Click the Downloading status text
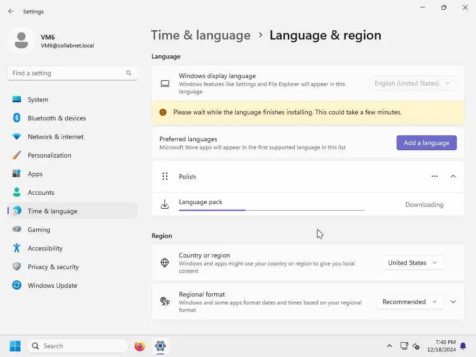Image resolution: width=476 pixels, height=357 pixels. coord(424,205)
